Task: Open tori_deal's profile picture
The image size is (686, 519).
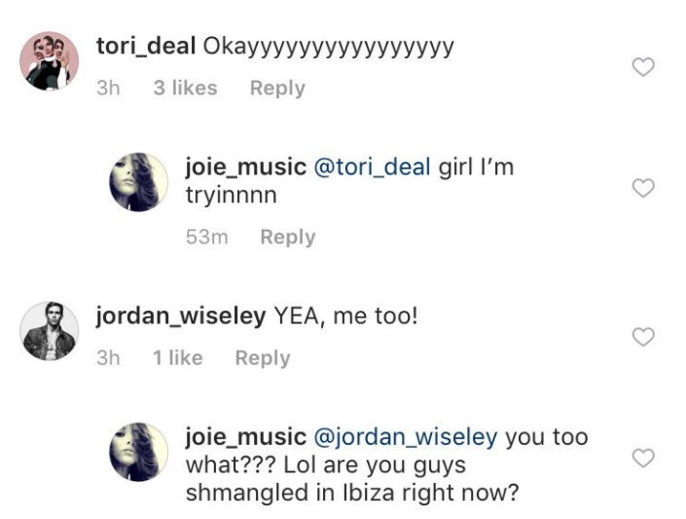Action: click(50, 61)
